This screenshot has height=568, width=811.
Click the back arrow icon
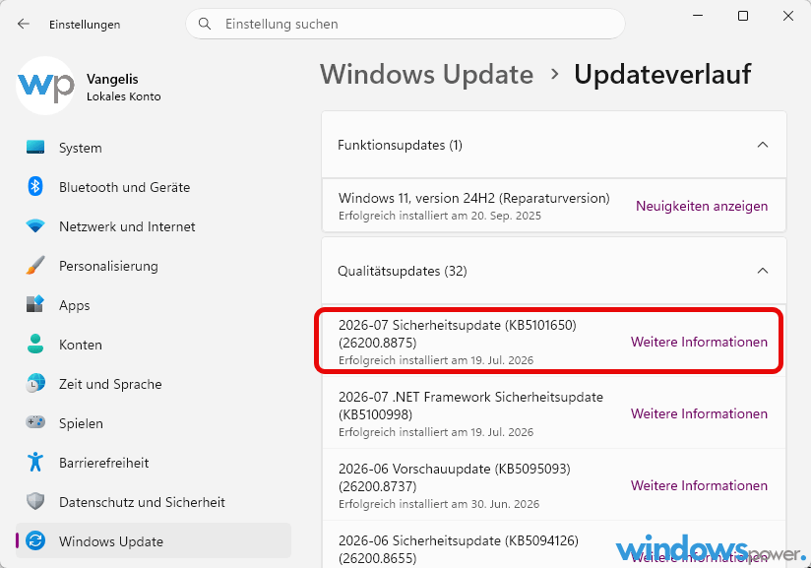point(24,24)
